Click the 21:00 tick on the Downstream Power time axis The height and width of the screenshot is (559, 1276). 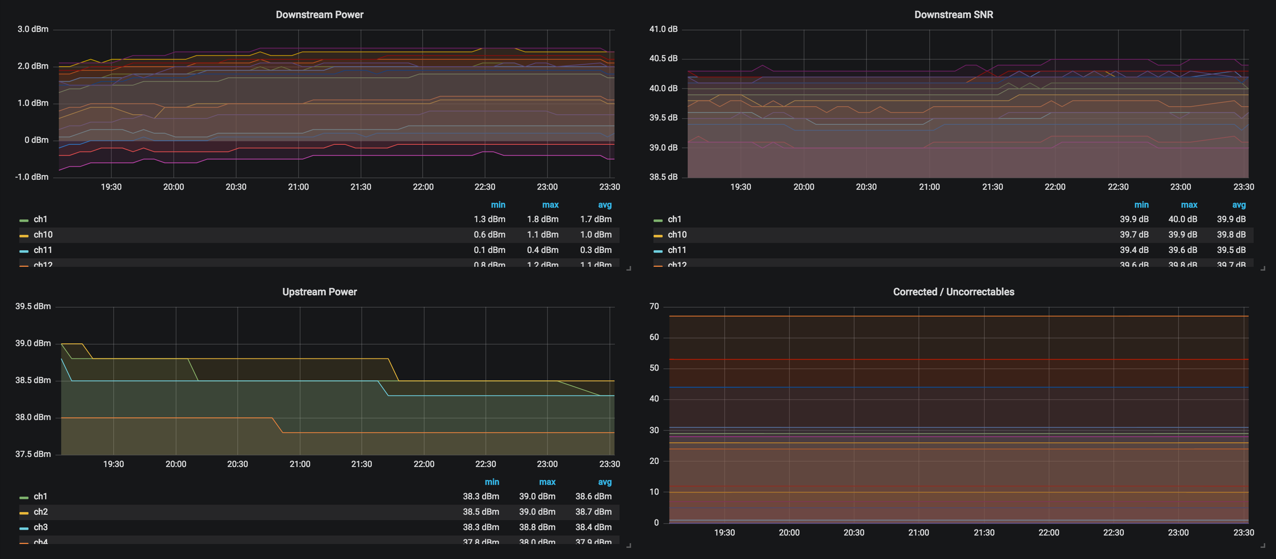point(298,187)
